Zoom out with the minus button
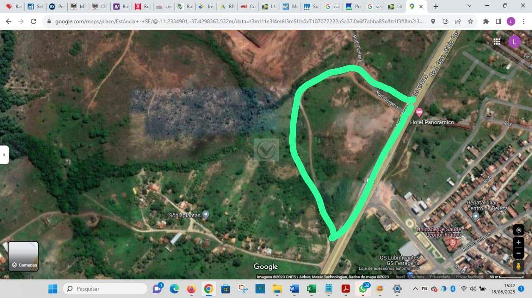Image resolution: width=532 pixels, height=298 pixels. [518, 252]
